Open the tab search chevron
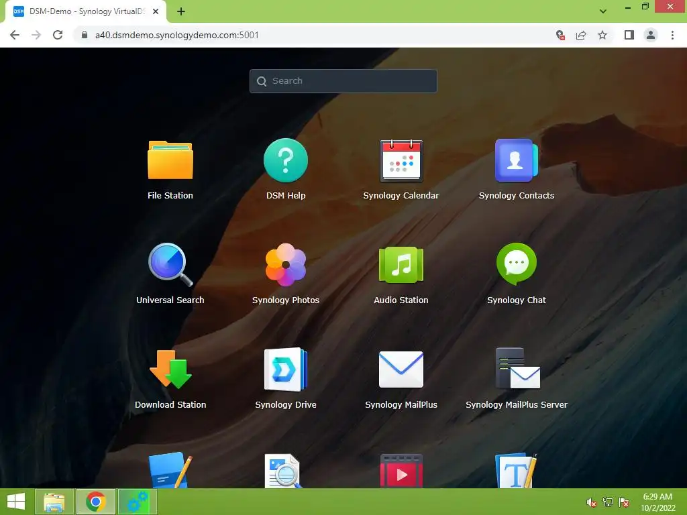687x515 pixels. tap(603, 11)
